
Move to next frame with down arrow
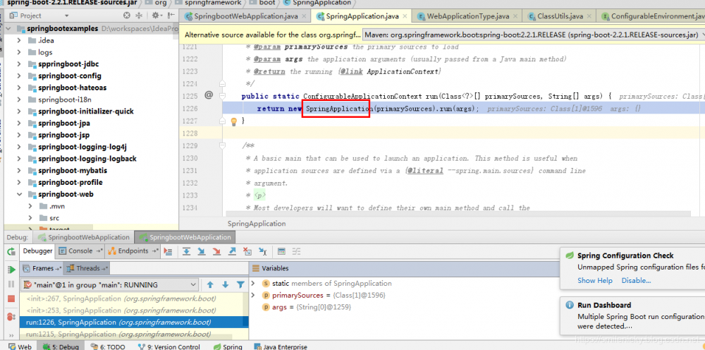(x=226, y=285)
